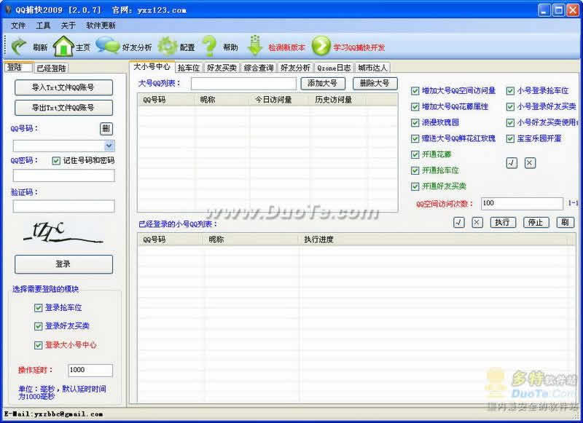Open the 文件 menu

18,25
